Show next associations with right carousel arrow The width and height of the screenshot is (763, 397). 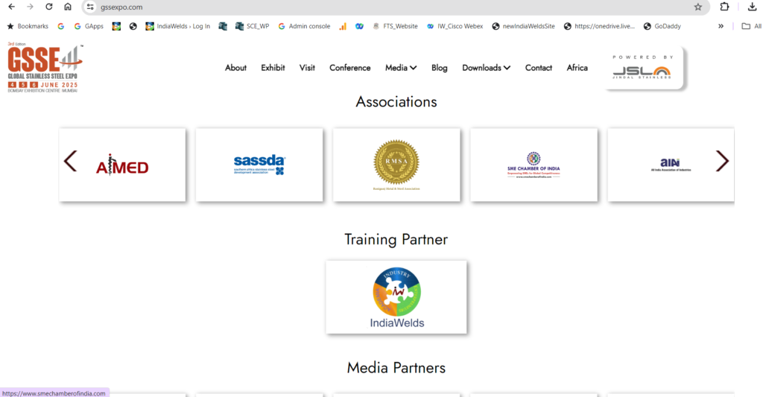(x=722, y=161)
